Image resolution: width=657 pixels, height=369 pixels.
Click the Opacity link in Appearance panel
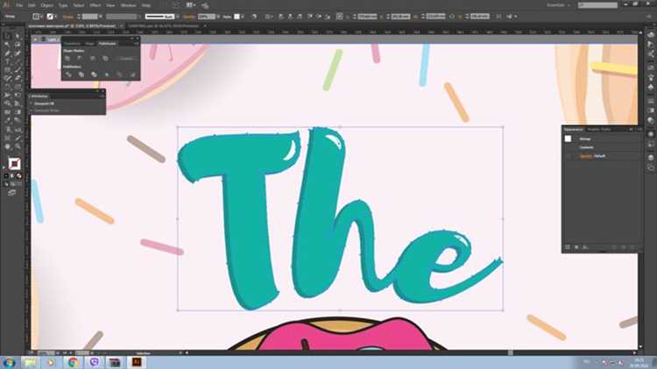[585, 156]
